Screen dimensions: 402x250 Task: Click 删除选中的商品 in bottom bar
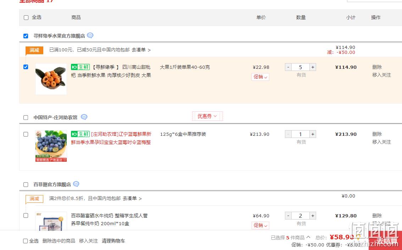tap(59, 241)
